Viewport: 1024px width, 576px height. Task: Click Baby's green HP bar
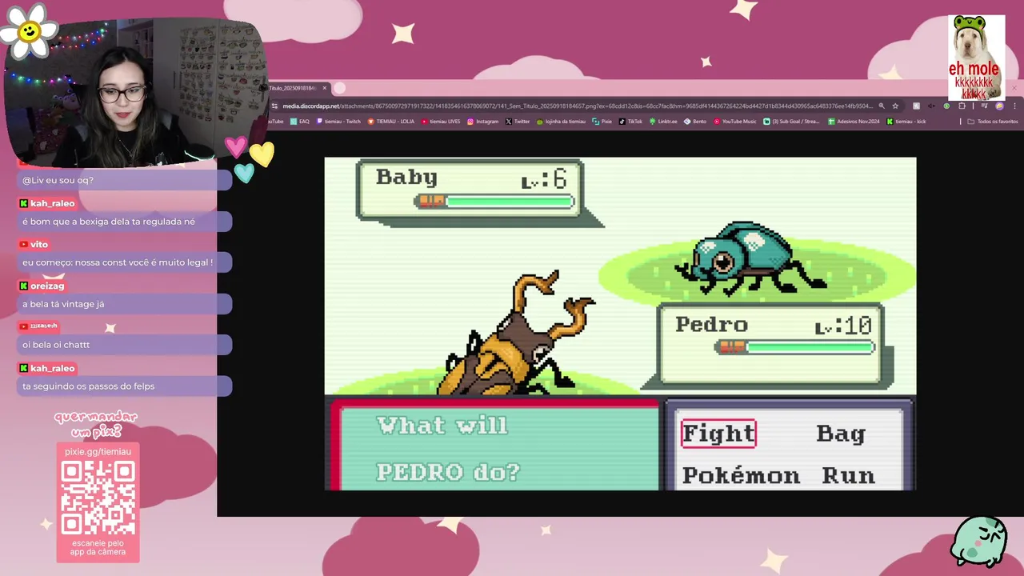click(x=509, y=202)
